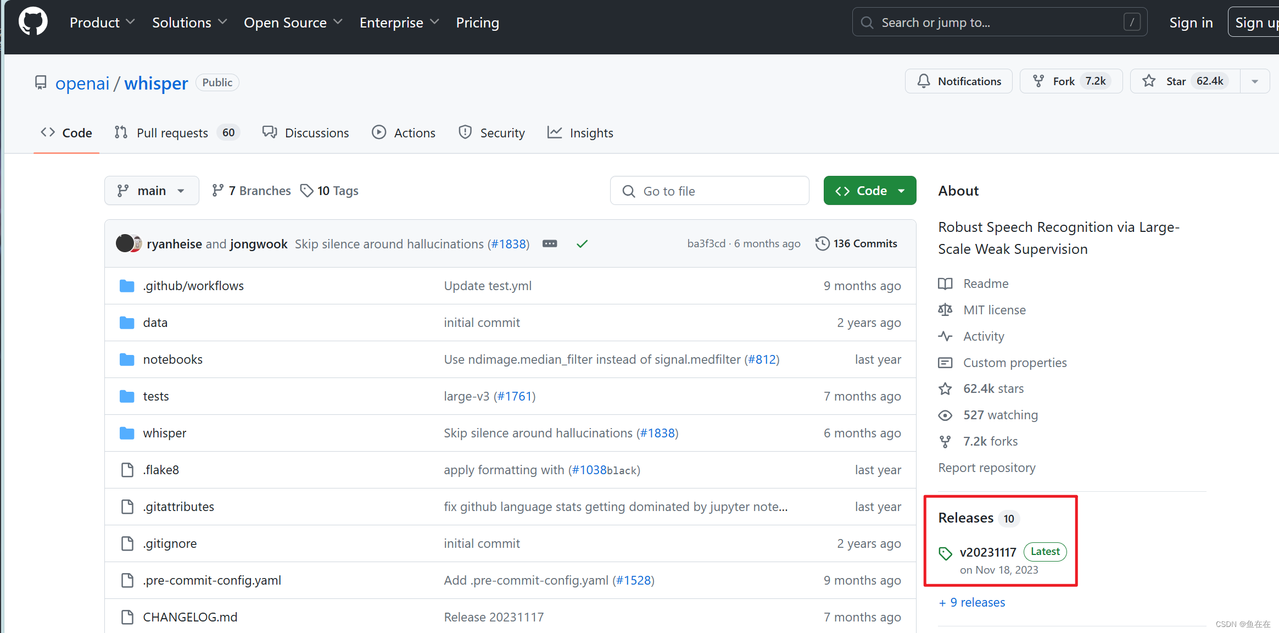1279x633 pixels.
Task: Open jongwook author profile
Action: (x=259, y=244)
